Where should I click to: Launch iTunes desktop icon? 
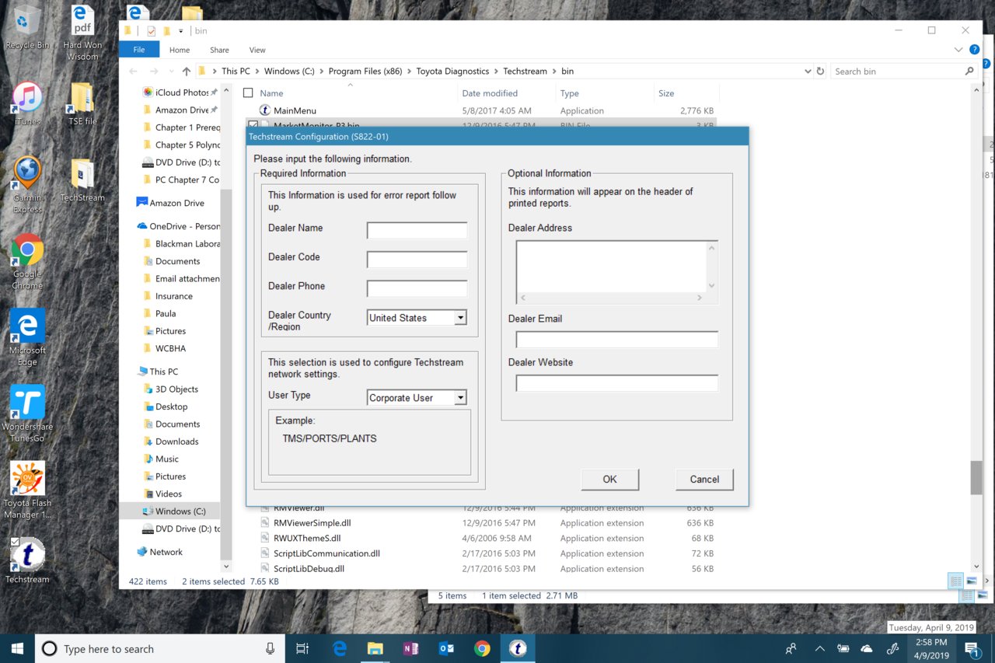(27, 103)
